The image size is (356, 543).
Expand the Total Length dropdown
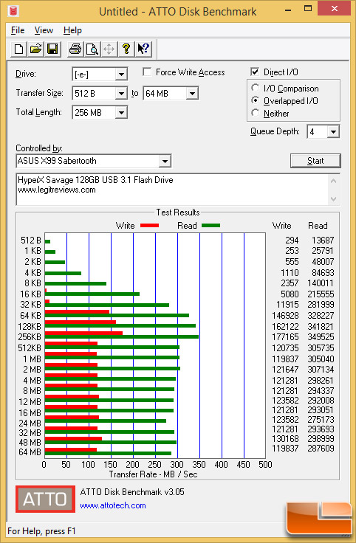tap(121, 113)
